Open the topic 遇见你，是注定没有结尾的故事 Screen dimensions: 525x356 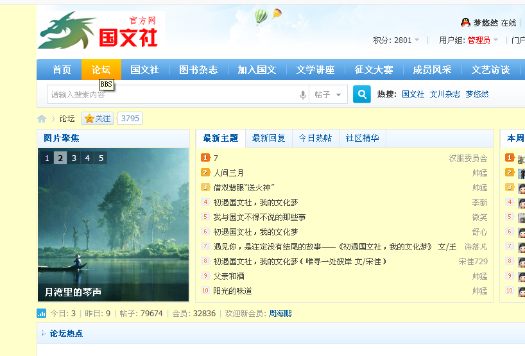[x=335, y=246]
